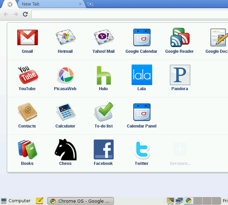Click the Twitter text label
Viewport: 228px width, 205px height.
pyautogui.click(x=141, y=164)
